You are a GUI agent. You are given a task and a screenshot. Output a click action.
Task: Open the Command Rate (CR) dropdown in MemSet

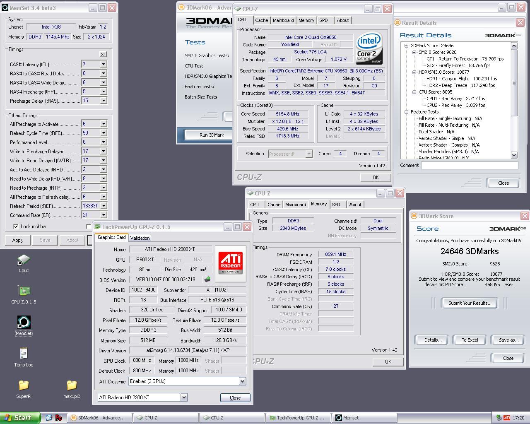(x=104, y=215)
